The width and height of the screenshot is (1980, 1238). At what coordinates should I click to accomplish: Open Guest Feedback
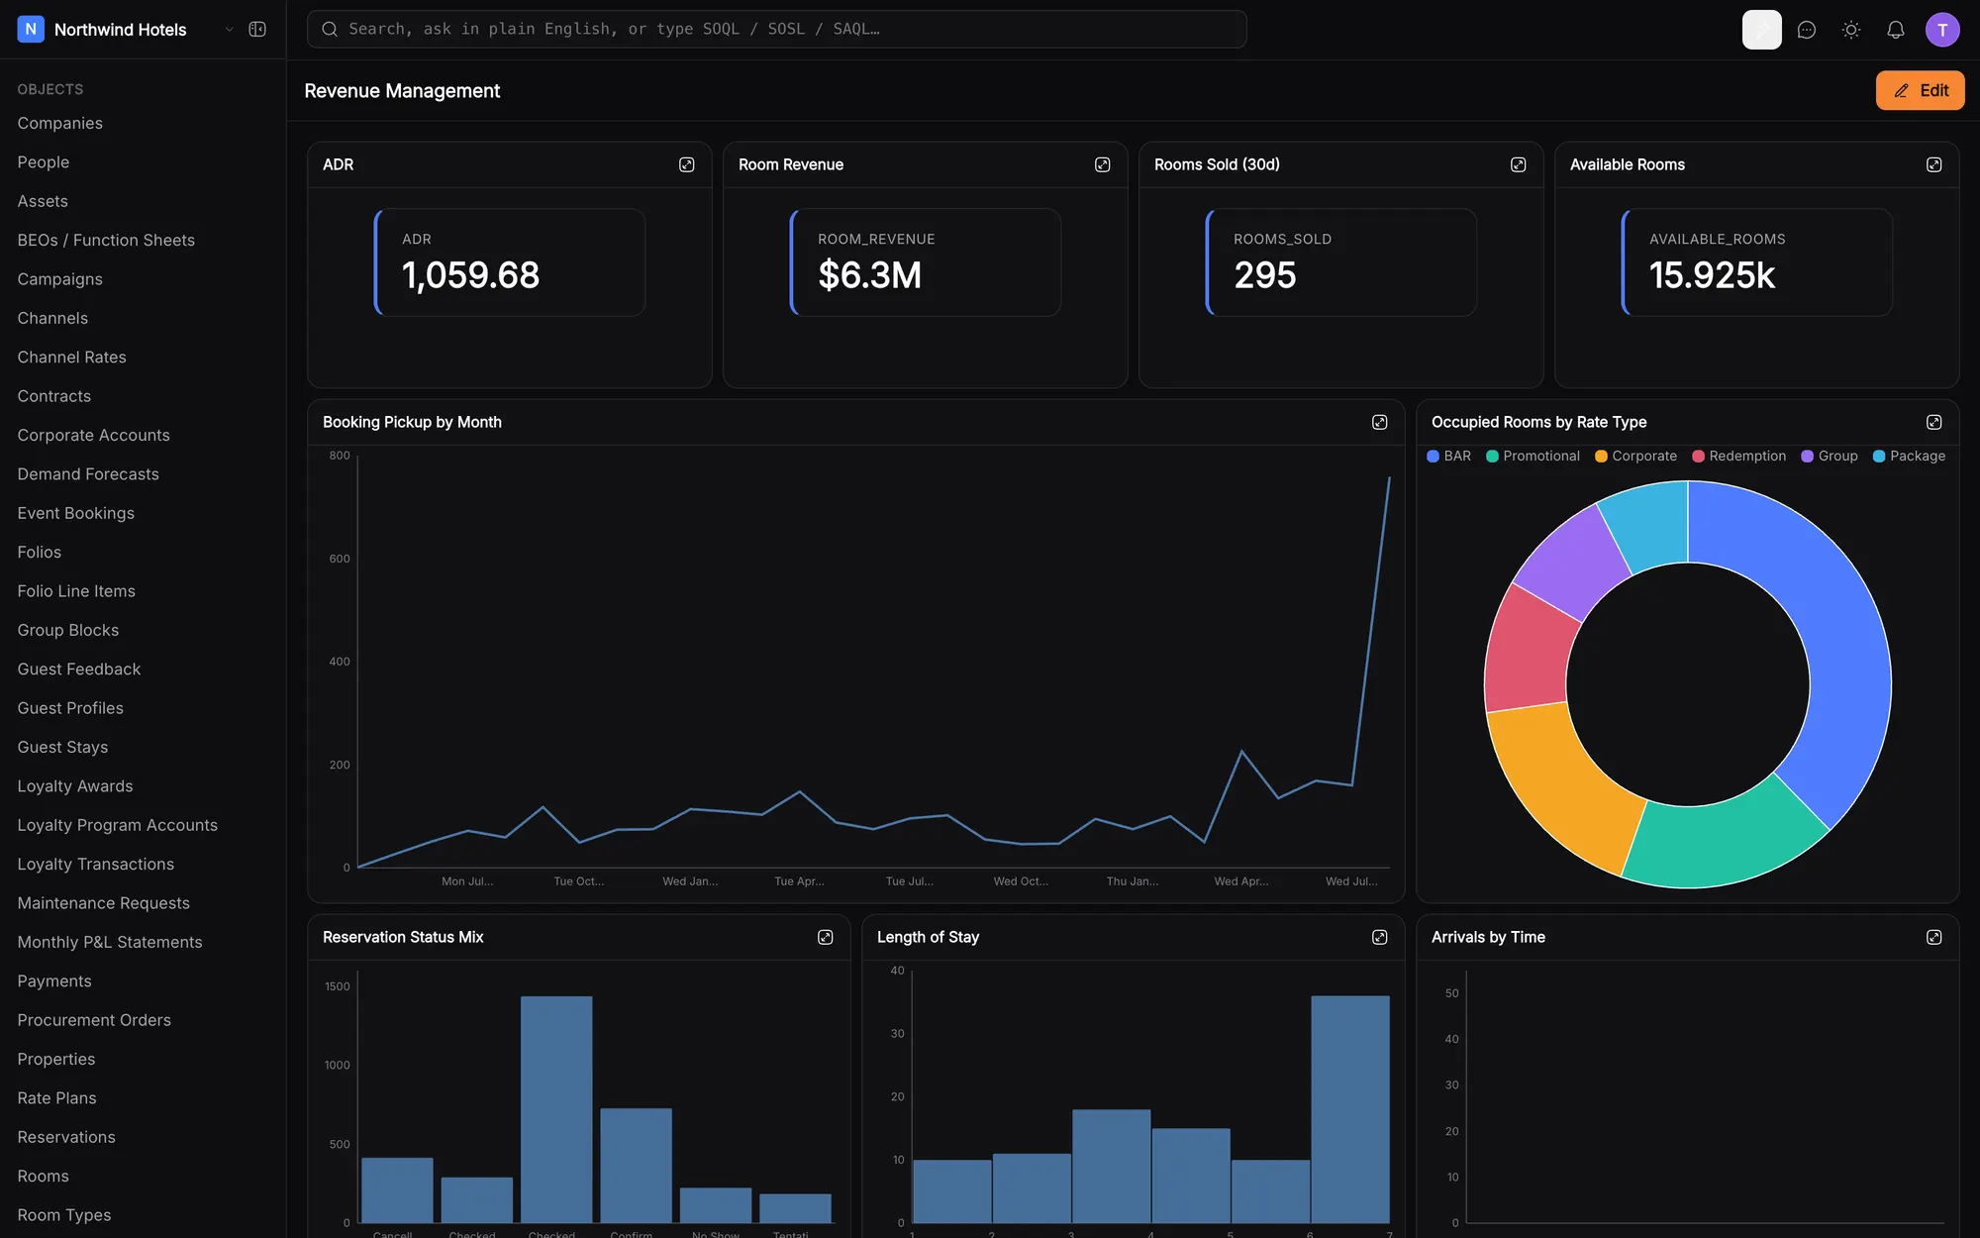79,670
